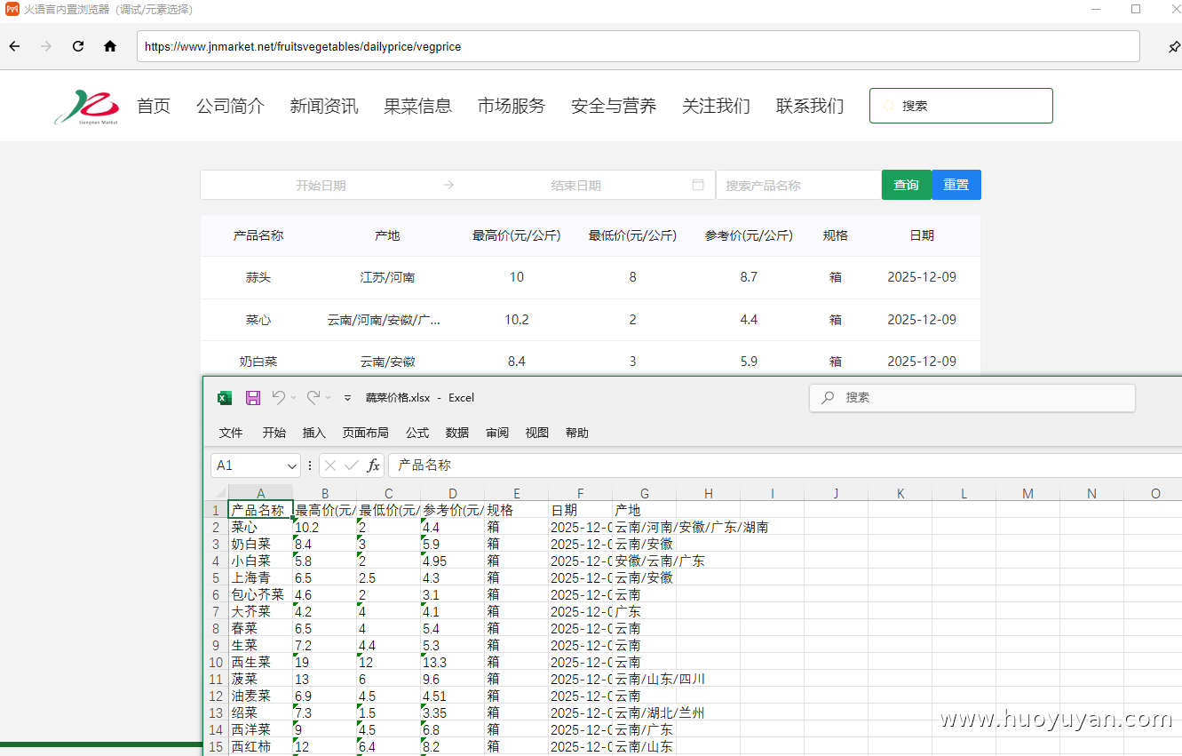
Task: Click the browser address bar URL
Action: point(638,46)
